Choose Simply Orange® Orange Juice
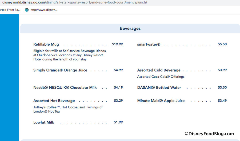The width and height of the screenshot is (240, 141). pyautogui.click(x=60, y=70)
